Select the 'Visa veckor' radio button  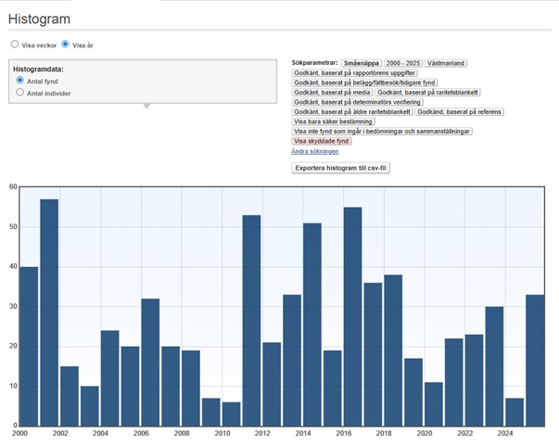(15, 44)
